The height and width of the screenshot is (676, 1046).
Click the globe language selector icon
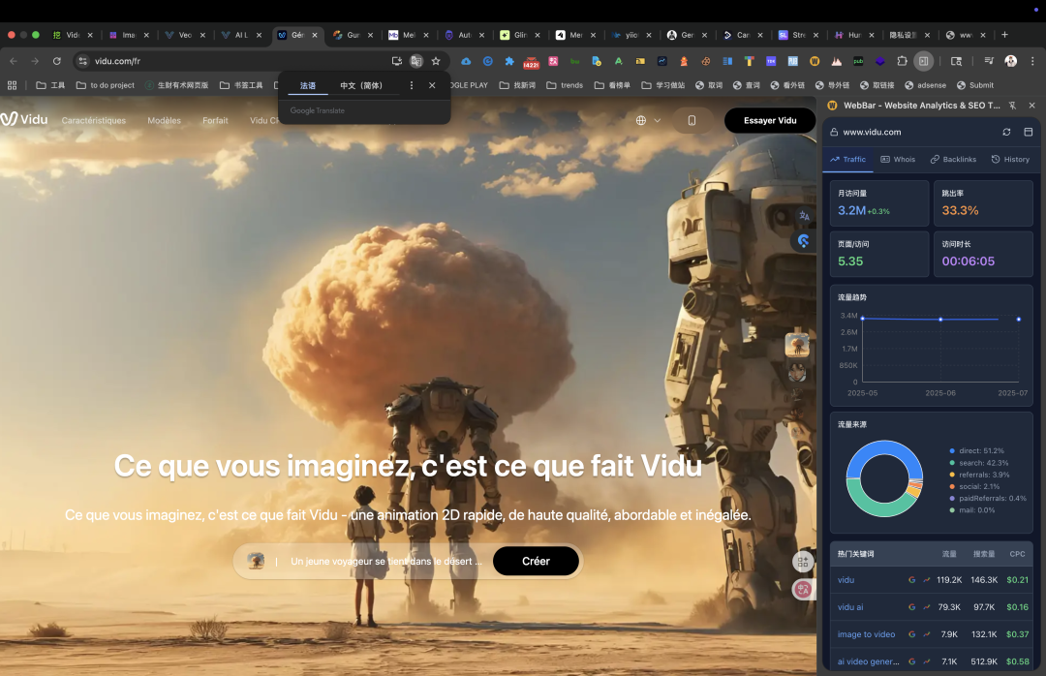tap(640, 121)
